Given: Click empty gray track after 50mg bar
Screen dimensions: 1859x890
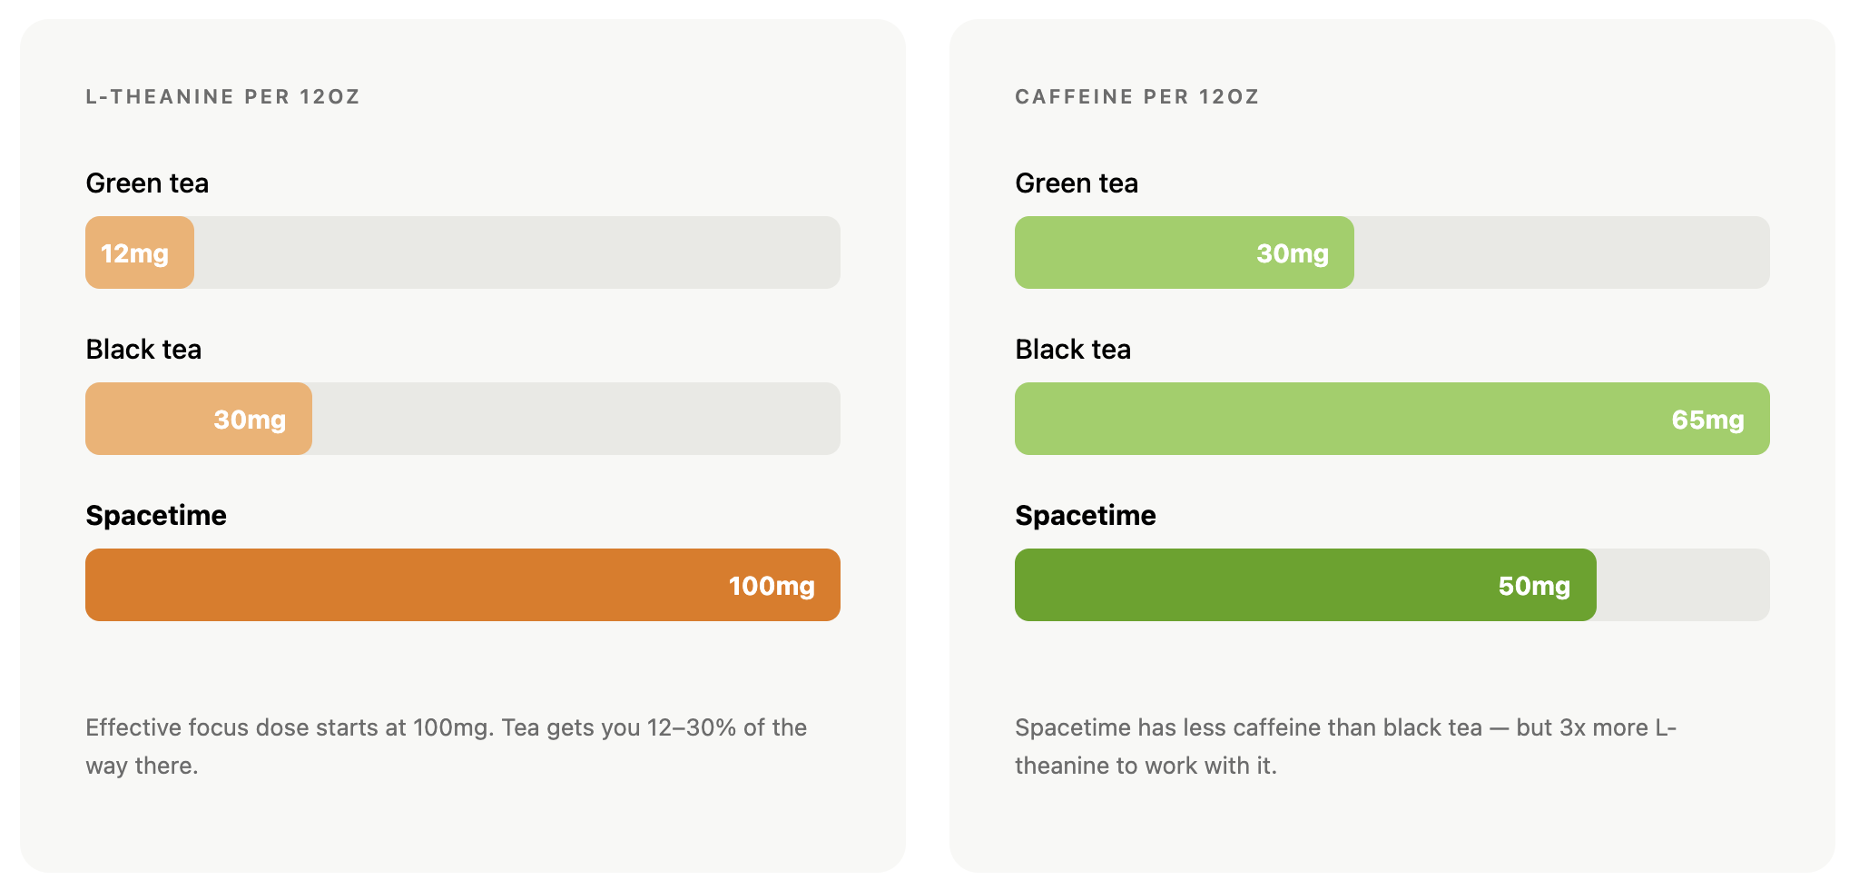Looking at the screenshot, I should 1682,585.
